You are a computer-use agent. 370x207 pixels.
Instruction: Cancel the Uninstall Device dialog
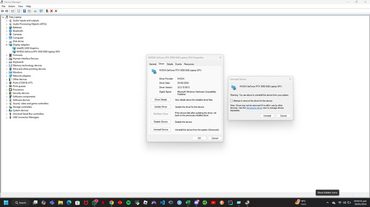point(283,116)
